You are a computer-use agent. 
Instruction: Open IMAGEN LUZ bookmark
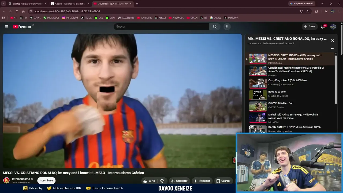click(126, 18)
